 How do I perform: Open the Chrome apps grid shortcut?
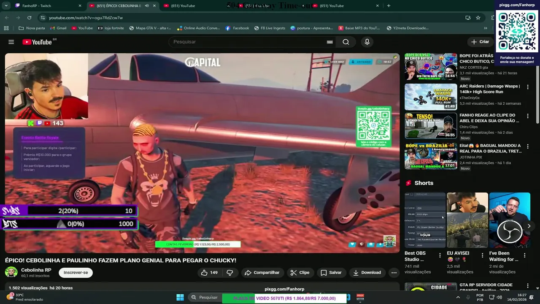click(6, 28)
